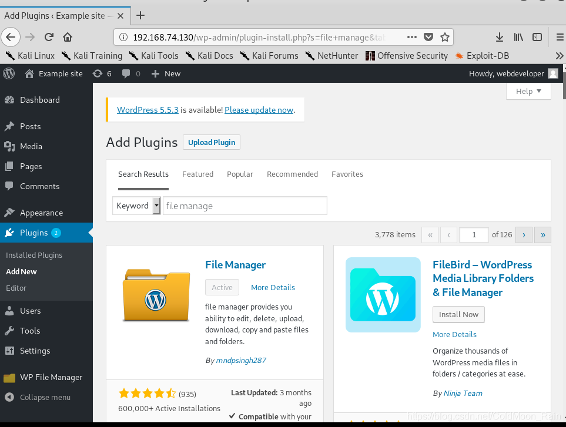The image size is (566, 427).
Task: Open Media menu in sidebar
Action: (x=46, y=146)
